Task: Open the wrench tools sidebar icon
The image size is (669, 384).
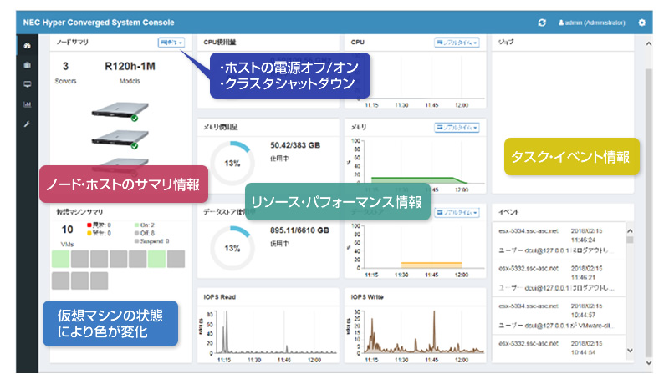Action: [x=27, y=124]
